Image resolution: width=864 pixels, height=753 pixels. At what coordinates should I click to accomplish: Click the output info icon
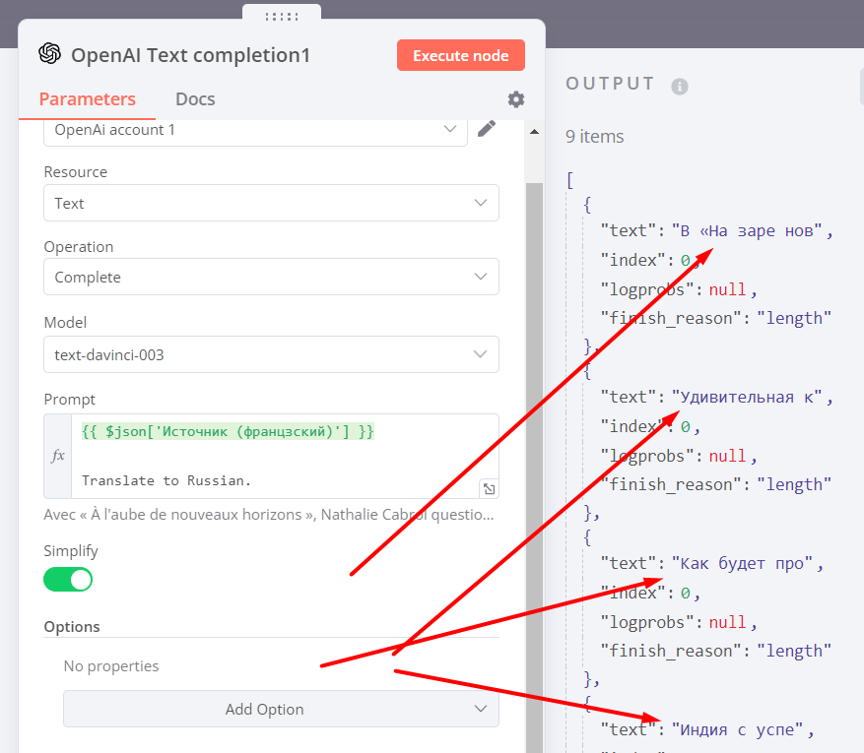pyautogui.click(x=679, y=86)
